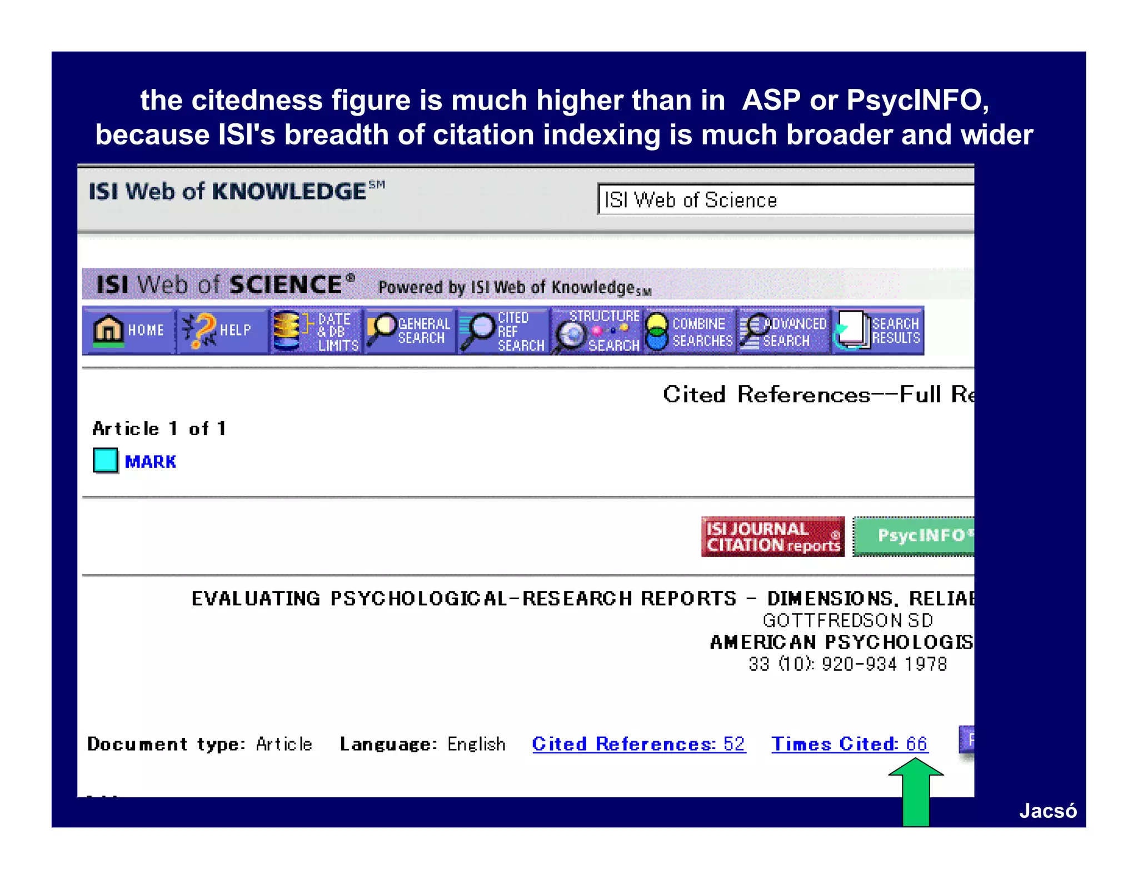The image size is (1138, 879).
Task: Open Combine Searches
Action: click(x=690, y=330)
